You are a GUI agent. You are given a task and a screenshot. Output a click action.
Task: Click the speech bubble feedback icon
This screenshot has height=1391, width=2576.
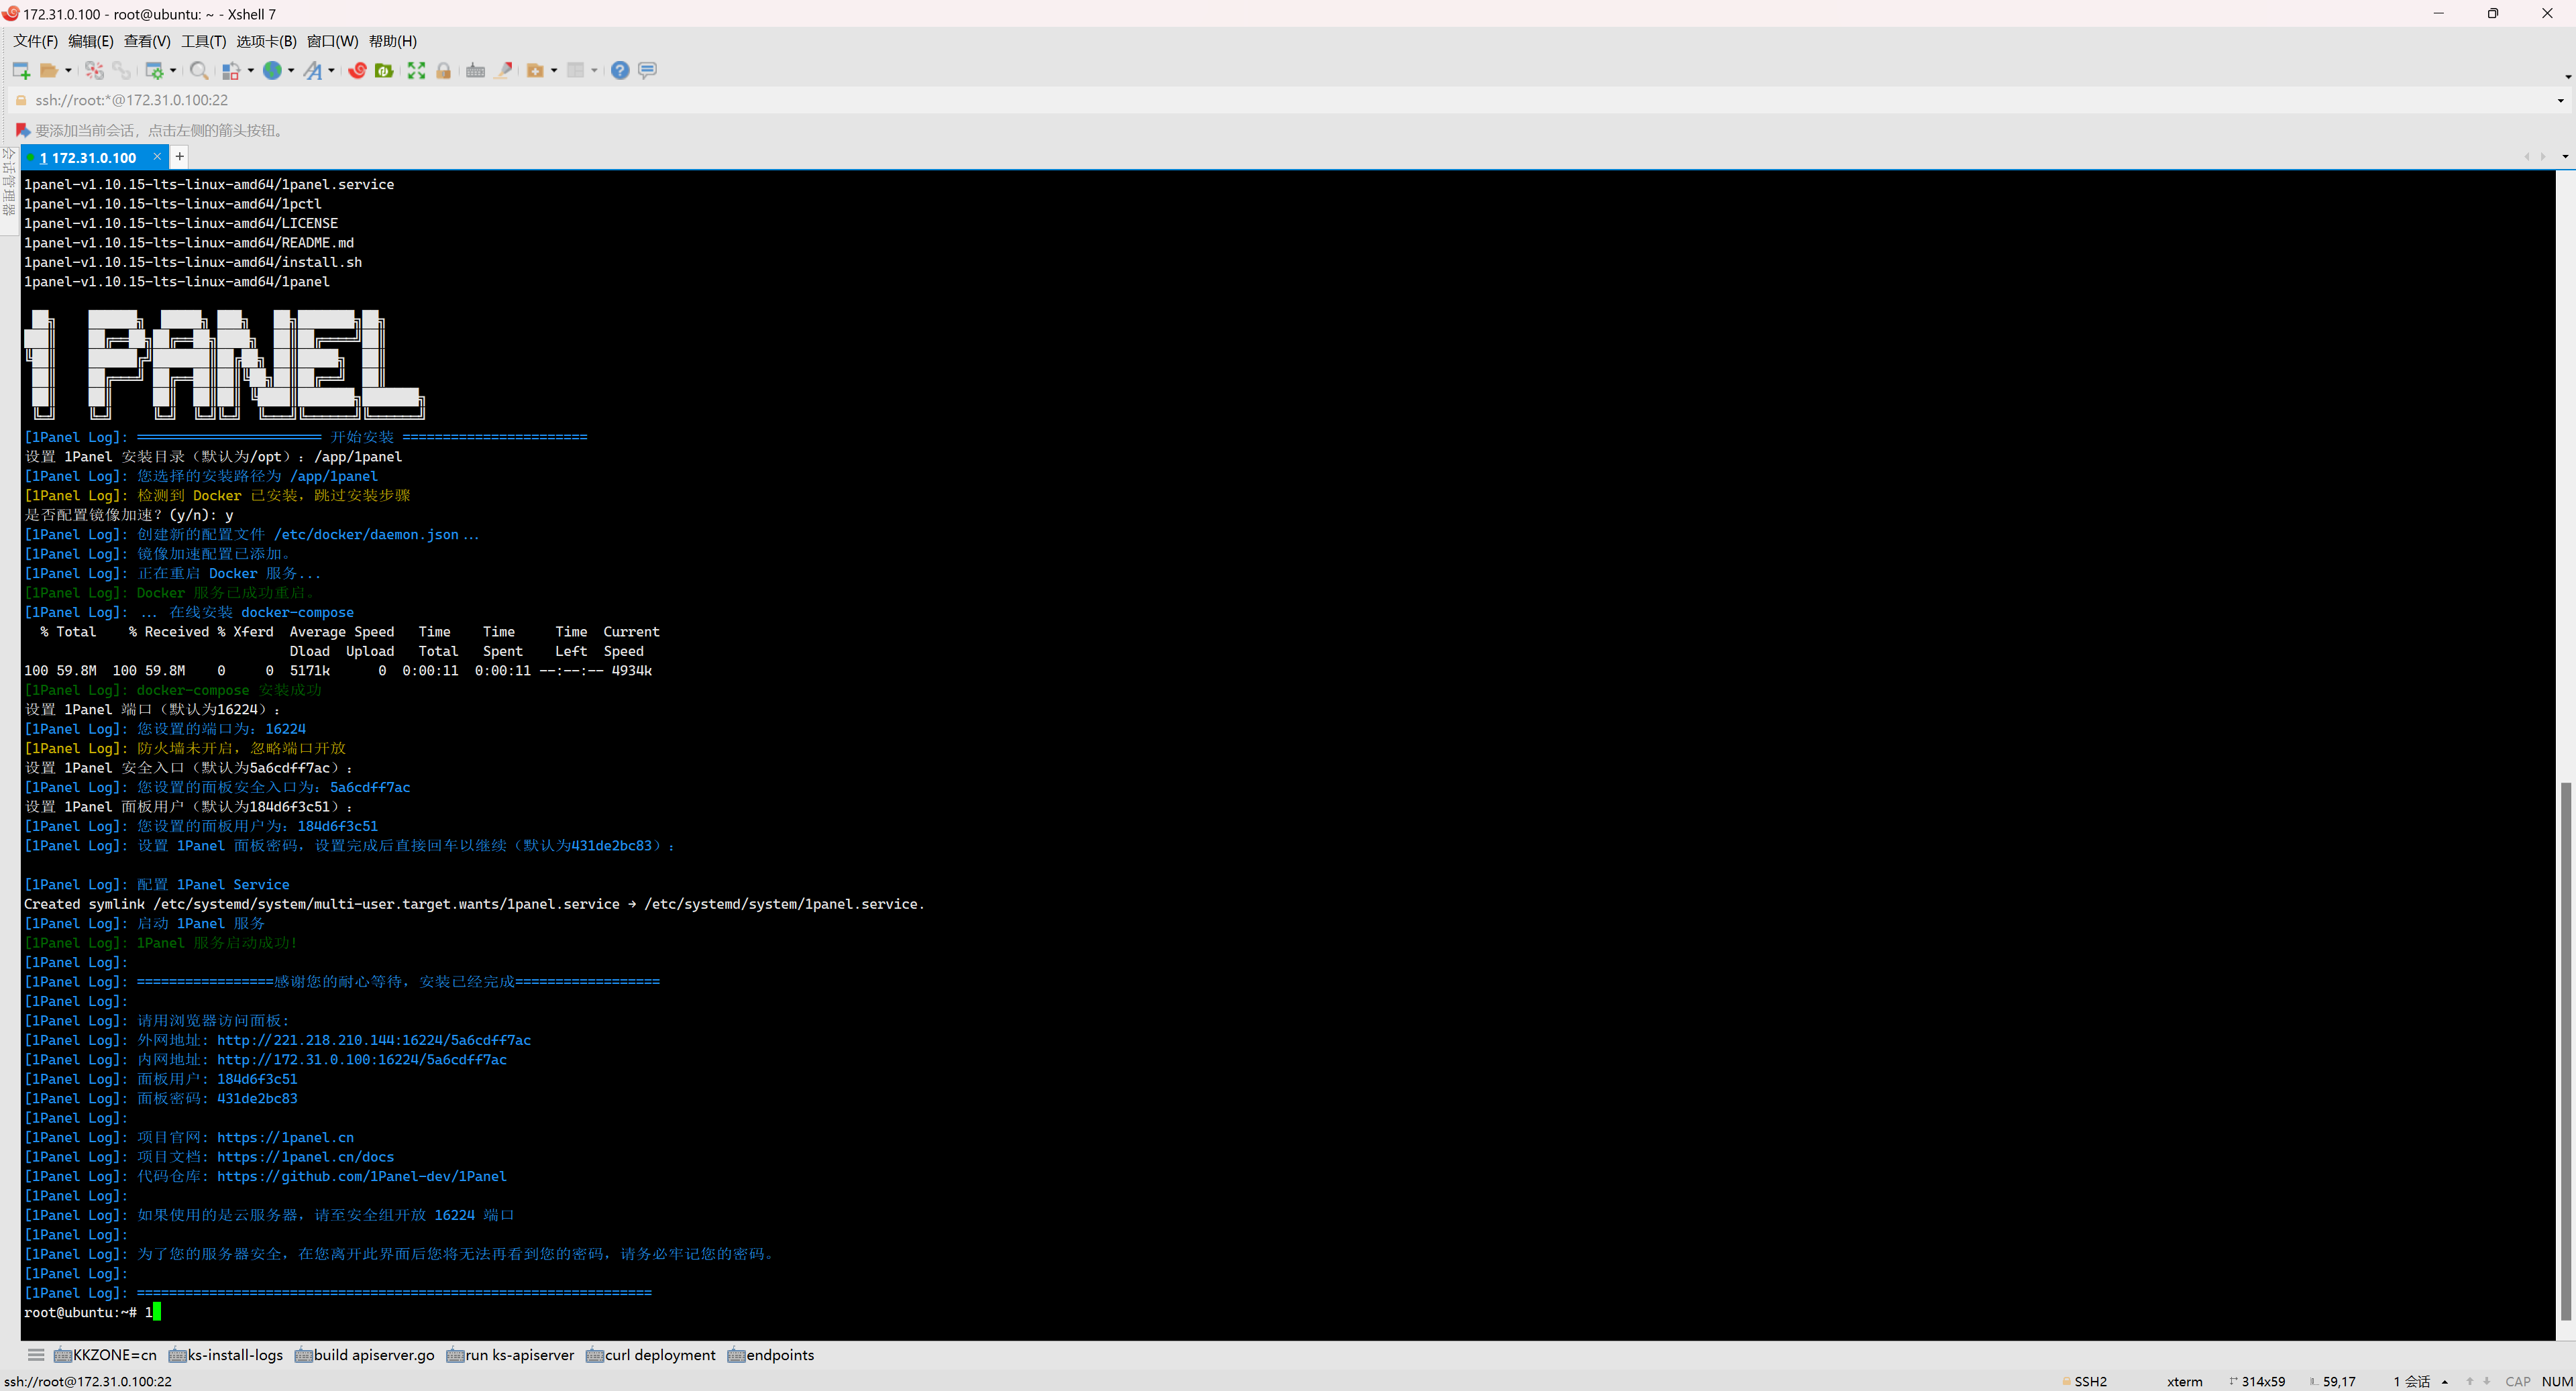pos(647,70)
